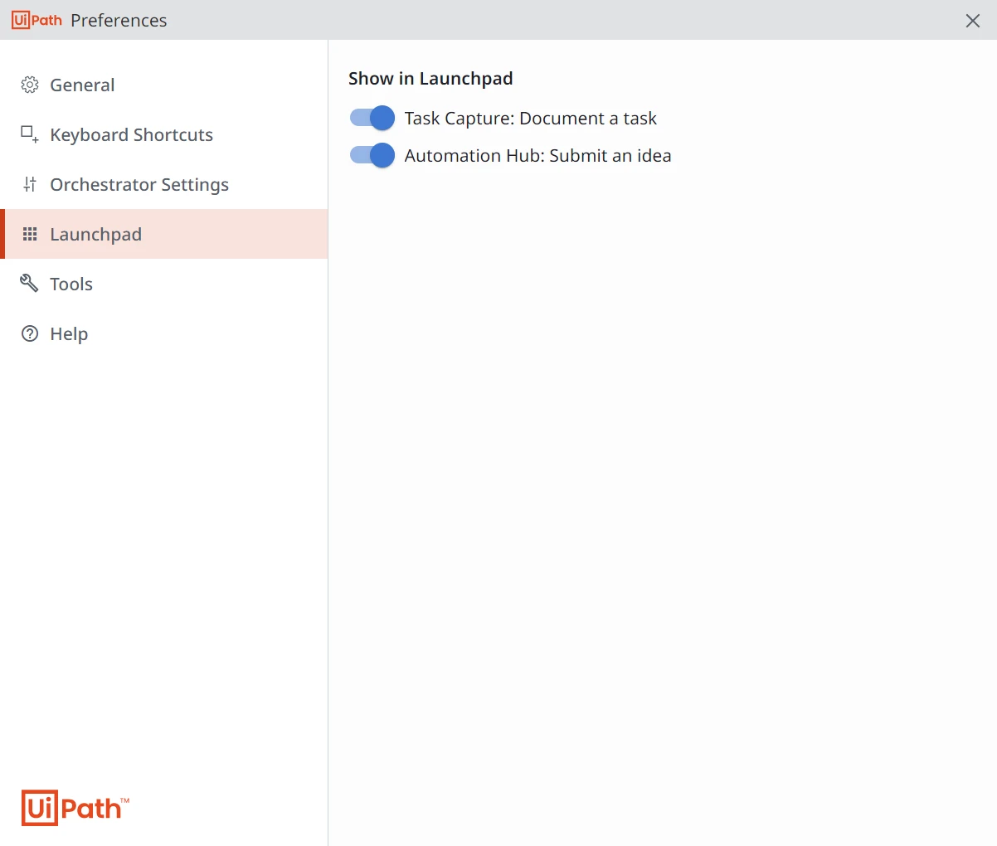This screenshot has height=846, width=997.
Task: Click the Launchpad grid icon
Action: pos(30,234)
